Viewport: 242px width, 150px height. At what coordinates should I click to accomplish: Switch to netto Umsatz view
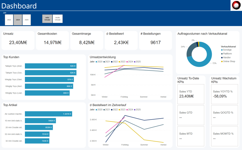click(x=47, y=19)
